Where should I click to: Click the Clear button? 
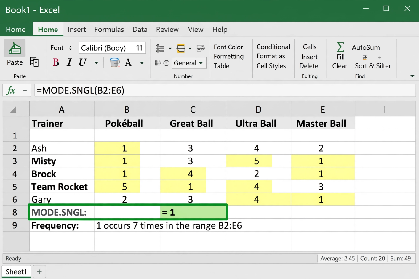[340, 66]
